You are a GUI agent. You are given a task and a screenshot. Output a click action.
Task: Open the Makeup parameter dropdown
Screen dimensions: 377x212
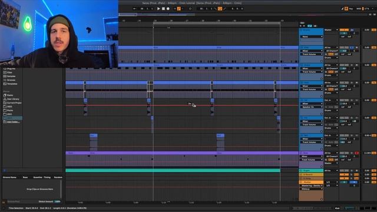click(x=312, y=189)
